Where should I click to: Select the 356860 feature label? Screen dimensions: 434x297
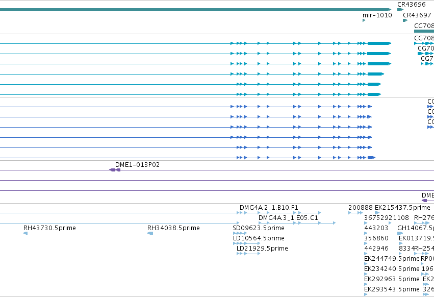376,238
